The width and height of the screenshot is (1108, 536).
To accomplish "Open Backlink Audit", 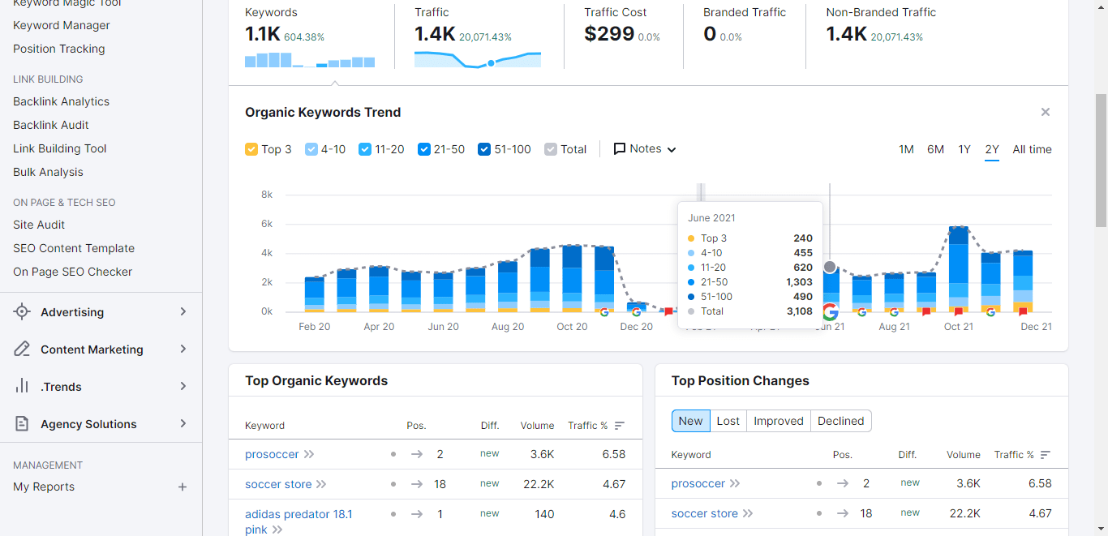I will click(x=51, y=125).
